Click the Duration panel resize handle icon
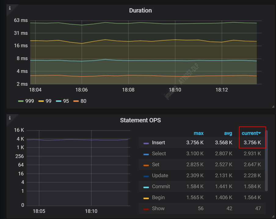The height and width of the screenshot is (219, 276). pyautogui.click(x=273, y=106)
